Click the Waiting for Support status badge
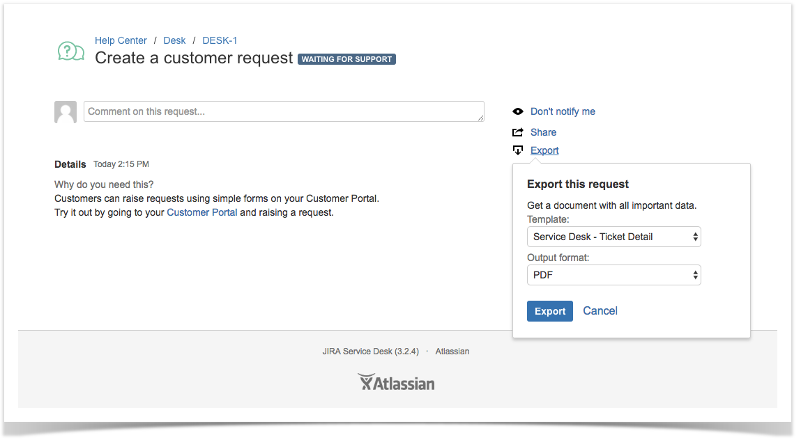This screenshot has width=801, height=442. point(346,59)
